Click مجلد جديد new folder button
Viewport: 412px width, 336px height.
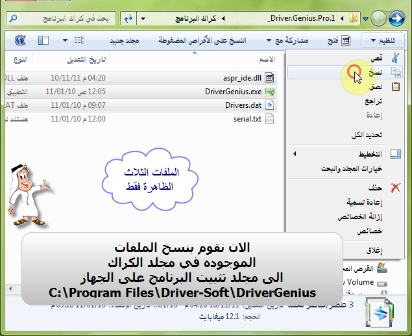point(125,41)
